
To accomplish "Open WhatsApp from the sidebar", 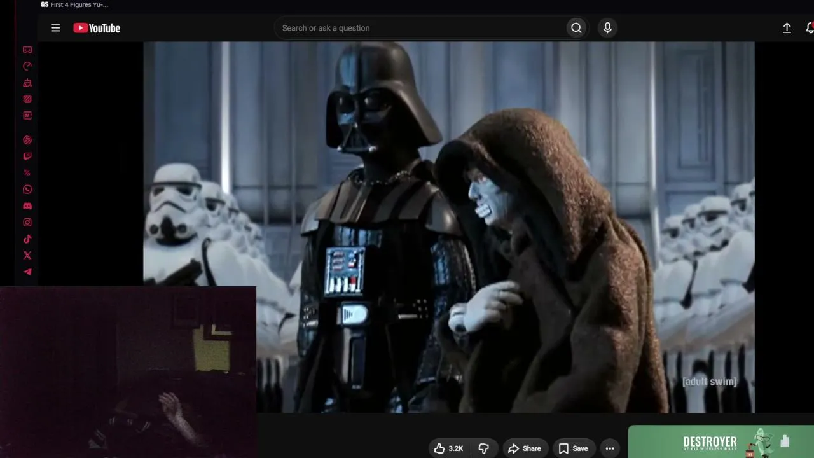I will (x=27, y=190).
